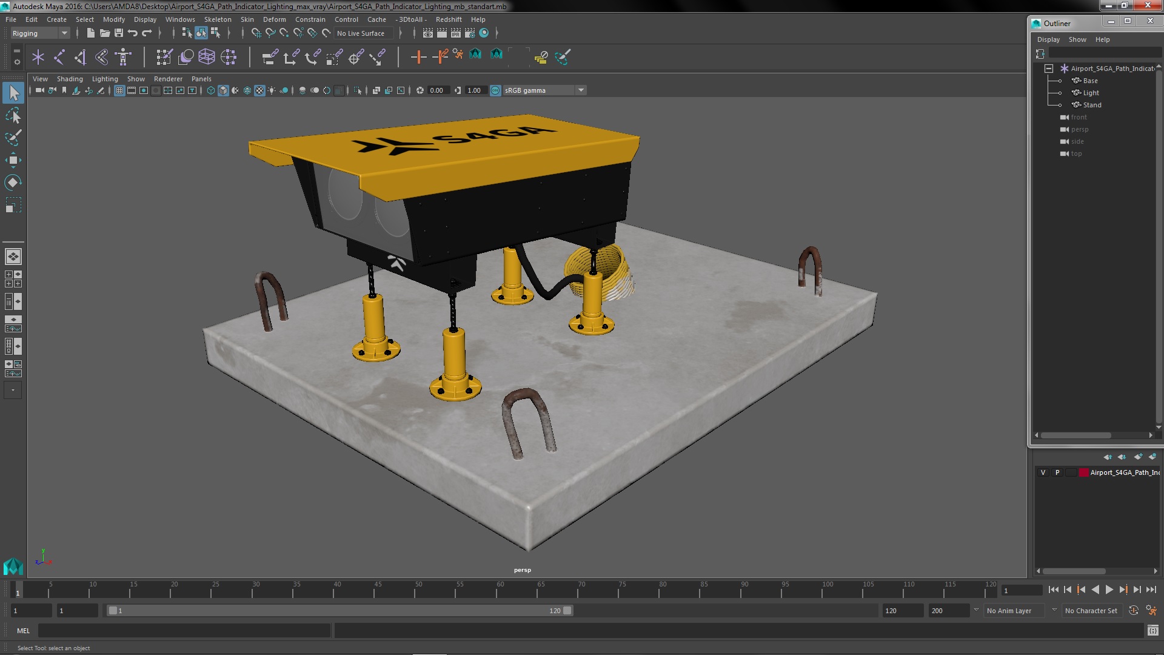1164x655 pixels.
Task: Select the persp camera in Outliner
Action: [1079, 129]
